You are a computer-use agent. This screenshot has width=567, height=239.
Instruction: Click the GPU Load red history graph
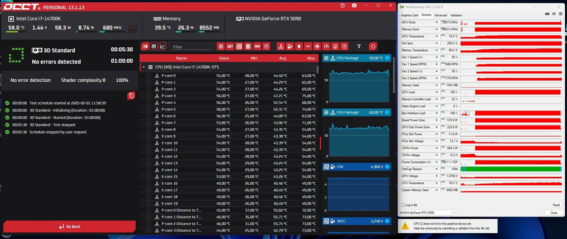511,92
